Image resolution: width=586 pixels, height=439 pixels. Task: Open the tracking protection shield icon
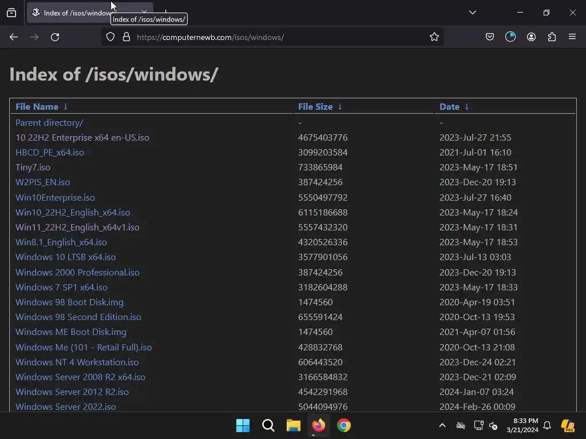pyautogui.click(x=110, y=37)
